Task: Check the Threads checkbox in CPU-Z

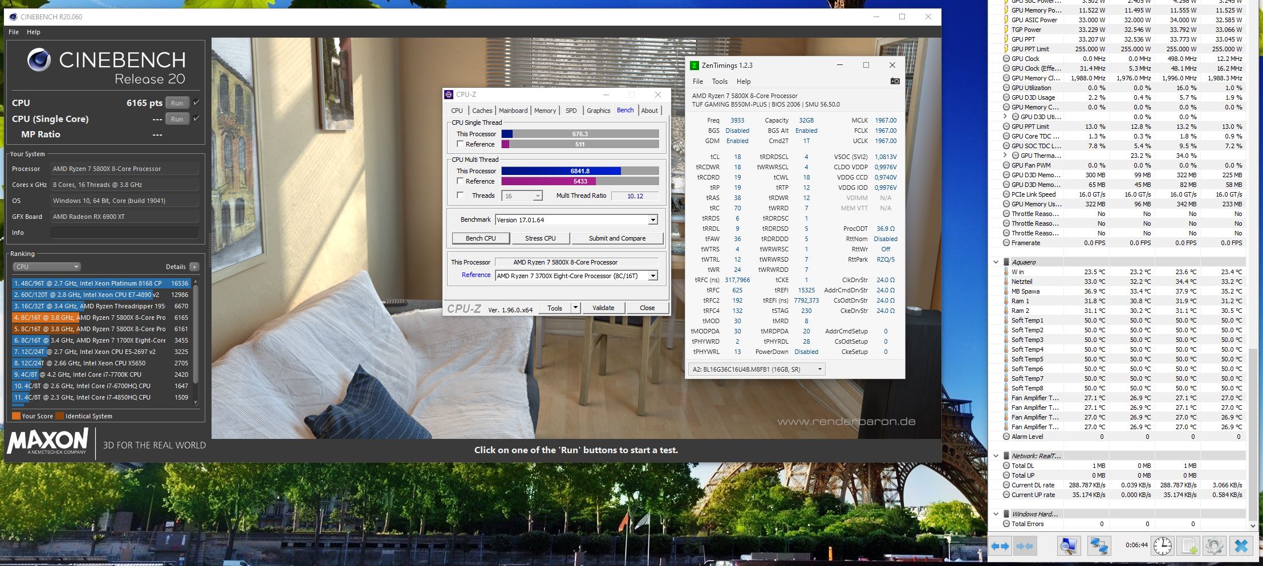Action: click(x=460, y=196)
